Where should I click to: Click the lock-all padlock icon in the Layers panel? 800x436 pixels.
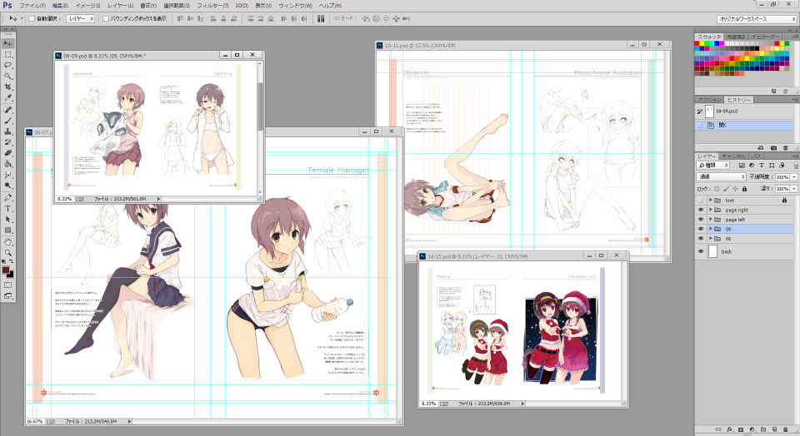pos(744,189)
